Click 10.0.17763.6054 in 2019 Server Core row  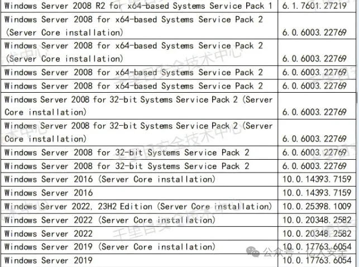coord(317,247)
